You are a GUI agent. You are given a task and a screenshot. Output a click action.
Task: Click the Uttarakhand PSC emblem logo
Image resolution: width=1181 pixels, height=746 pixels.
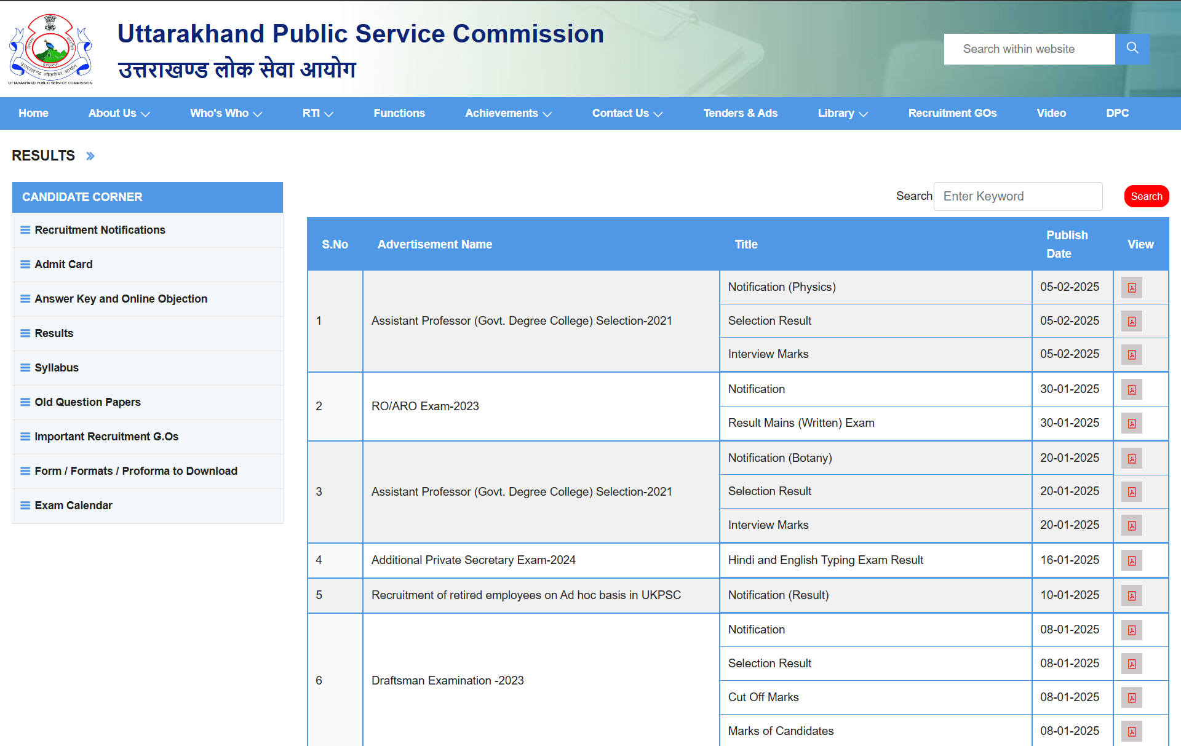[50, 49]
